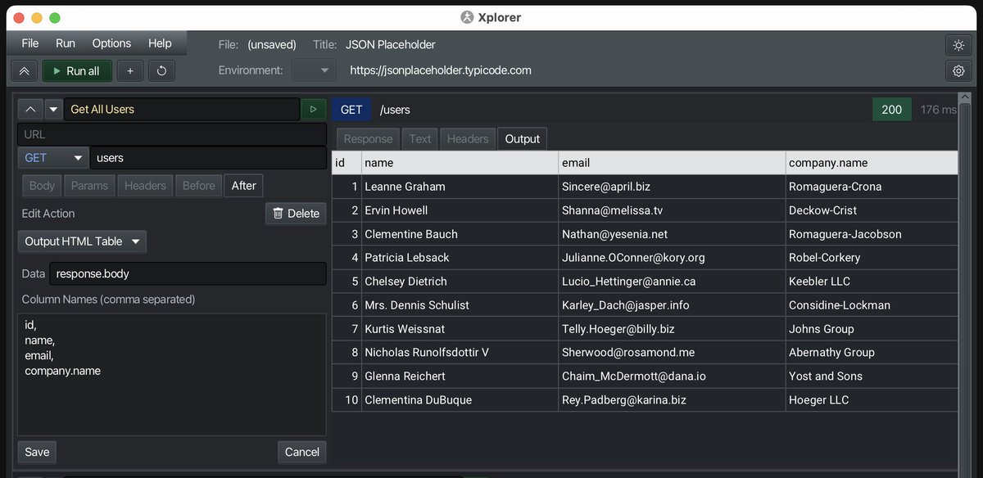Show the Text tab
983x478 pixels.
(420, 139)
